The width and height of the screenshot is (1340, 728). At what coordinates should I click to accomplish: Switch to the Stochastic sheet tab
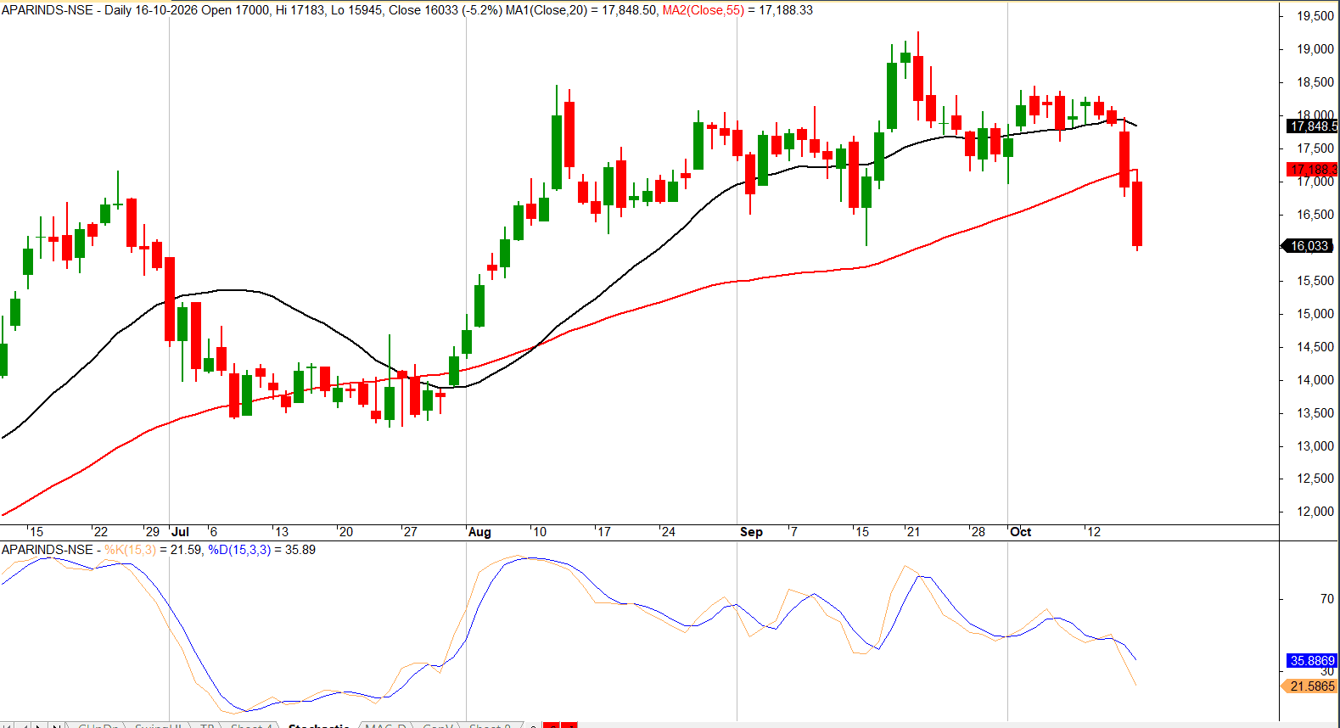tap(319, 725)
